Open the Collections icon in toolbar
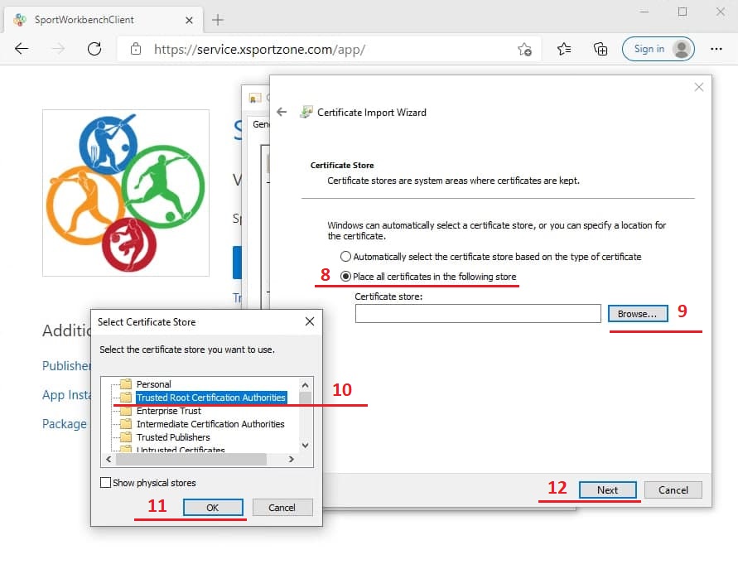 tap(601, 49)
